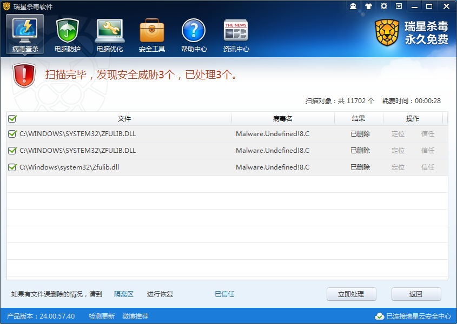Screen dimensions: 457x324
Task: Click the Rising lion logo at top right
Action: [x=387, y=32]
